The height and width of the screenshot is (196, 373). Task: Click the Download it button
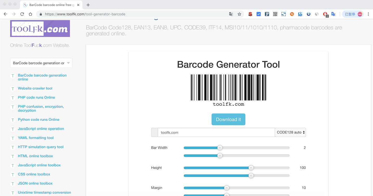(x=228, y=119)
